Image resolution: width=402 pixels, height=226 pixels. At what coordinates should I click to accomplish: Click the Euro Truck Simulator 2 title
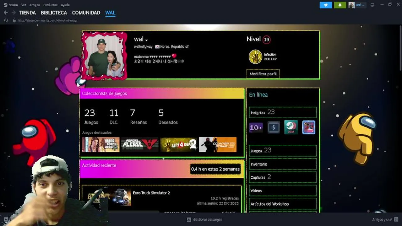(151, 193)
